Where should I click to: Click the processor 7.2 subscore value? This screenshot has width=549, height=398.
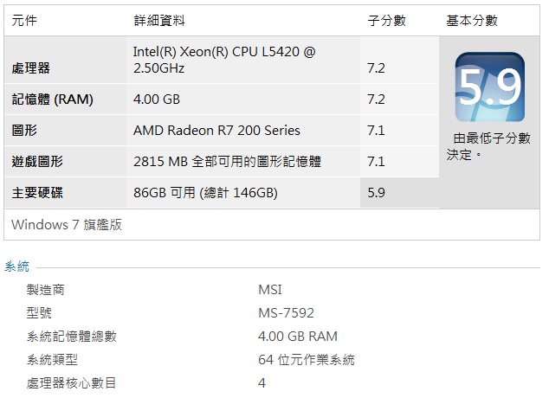376,67
